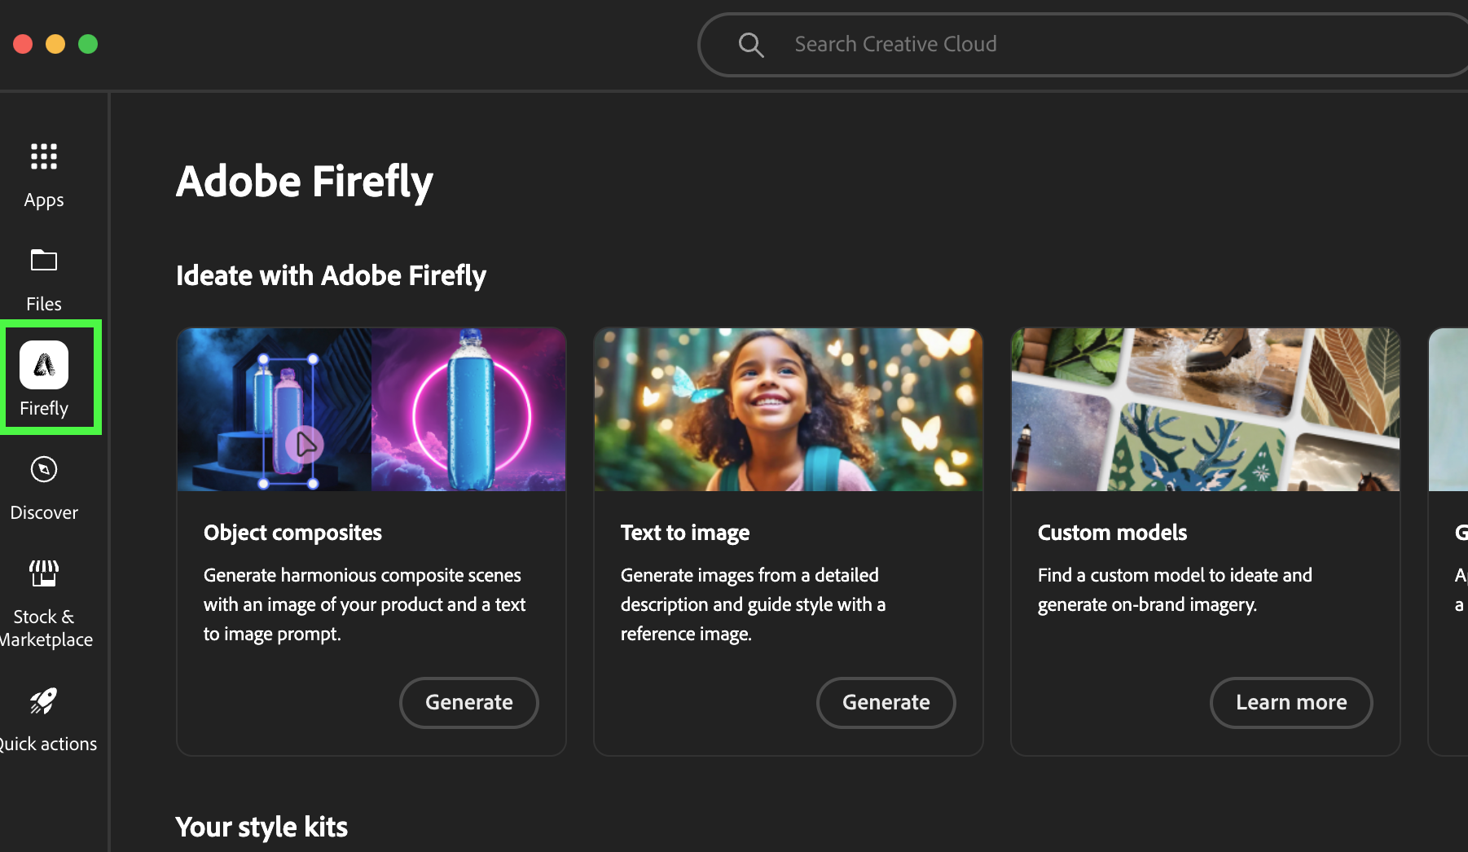
Task: Click the search magnifier icon
Action: pyautogui.click(x=750, y=44)
